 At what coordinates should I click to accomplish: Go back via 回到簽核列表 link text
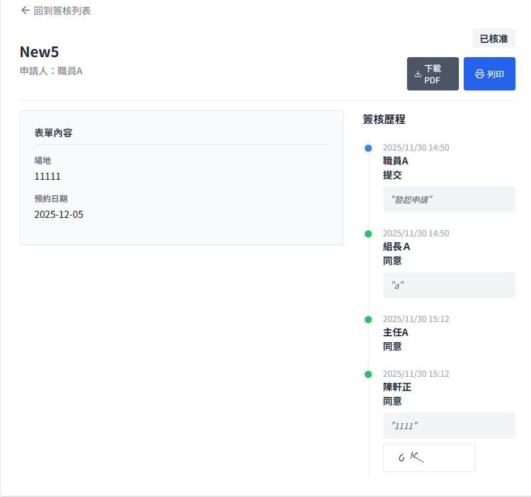click(62, 11)
